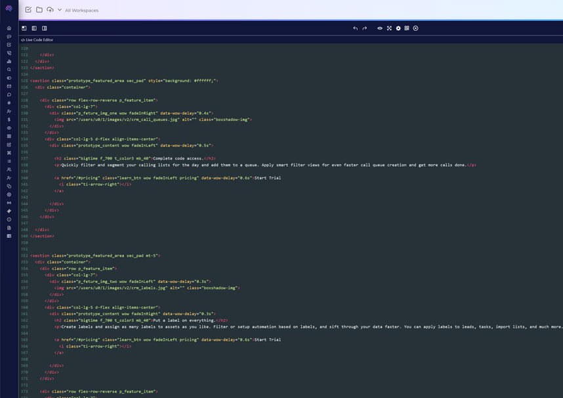Click the dollar sign sidebar menu item

9,120
